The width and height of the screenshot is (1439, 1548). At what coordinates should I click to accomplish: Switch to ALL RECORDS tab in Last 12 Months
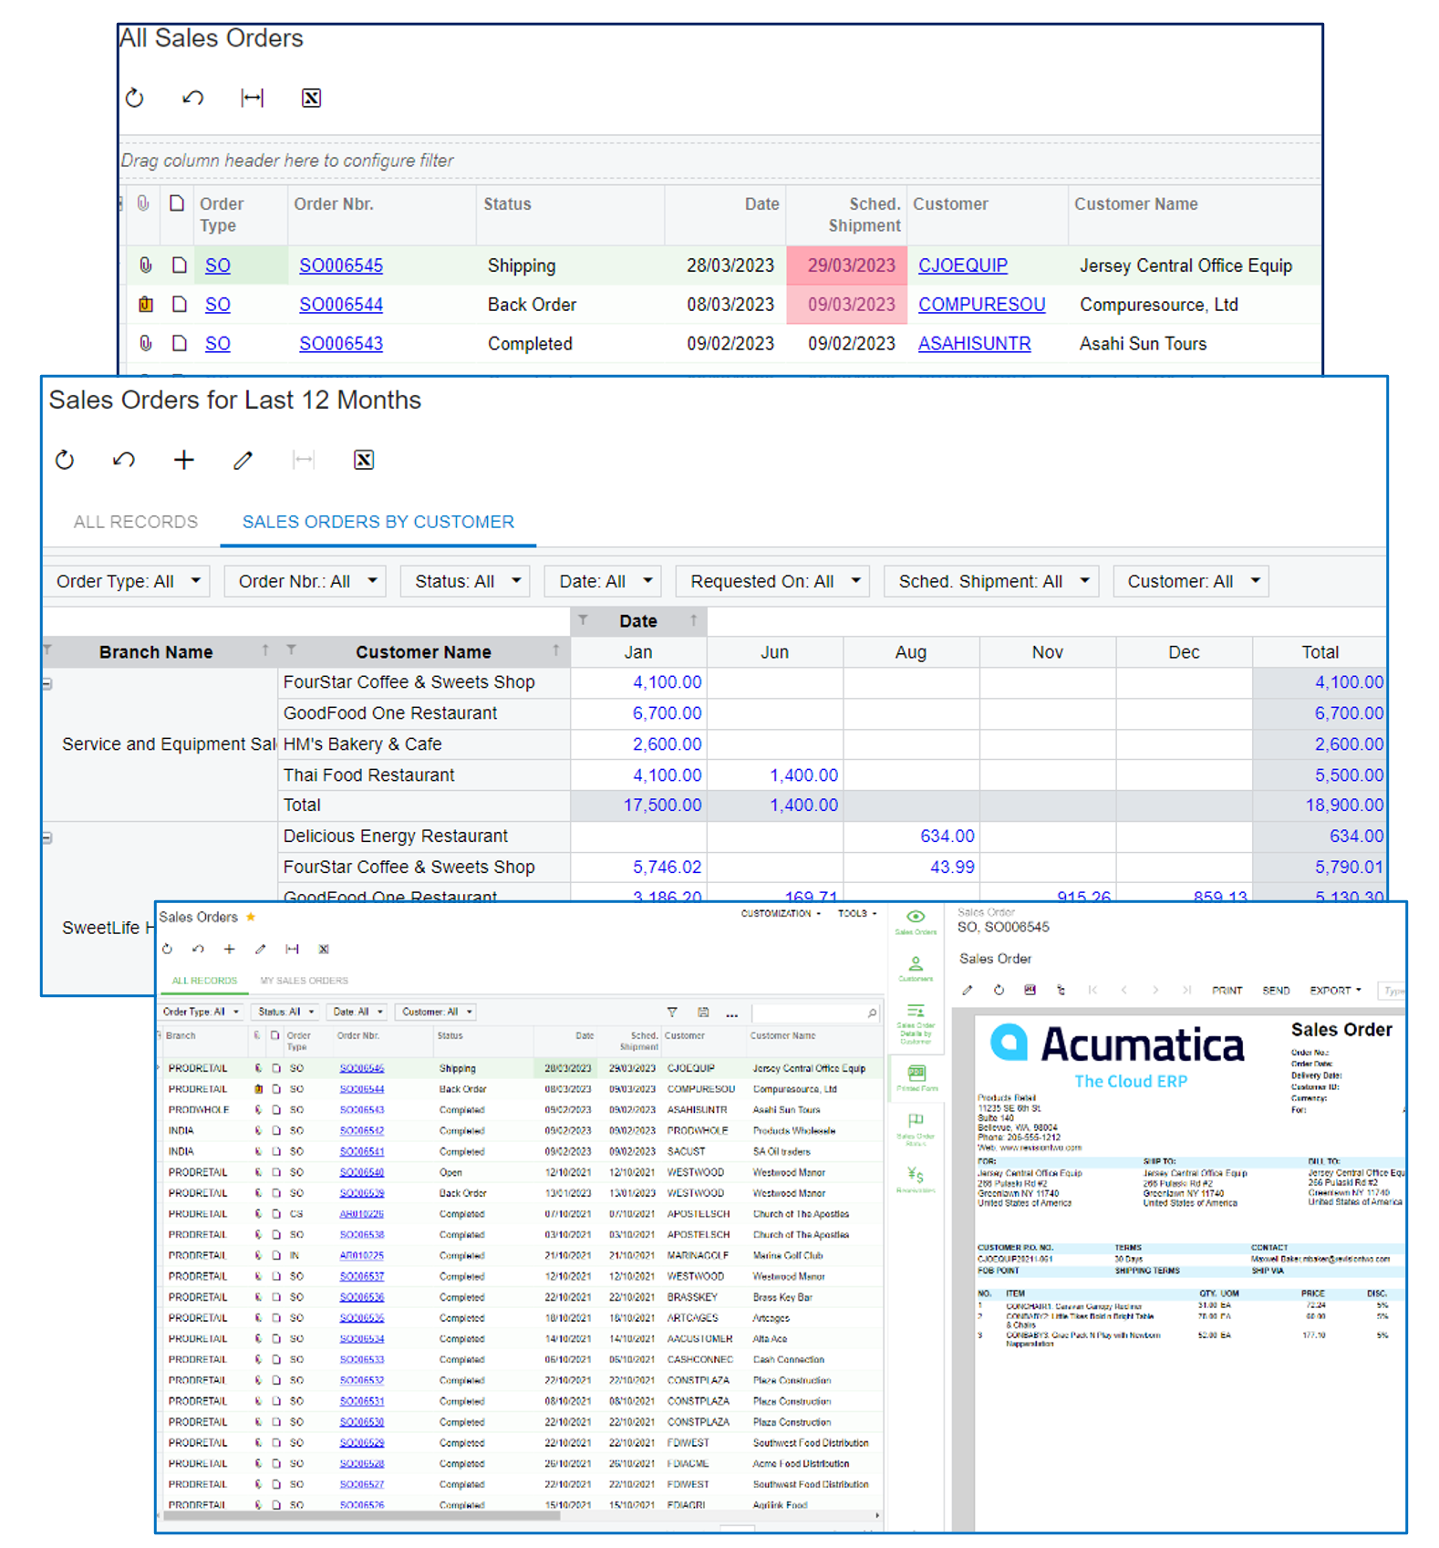(135, 522)
